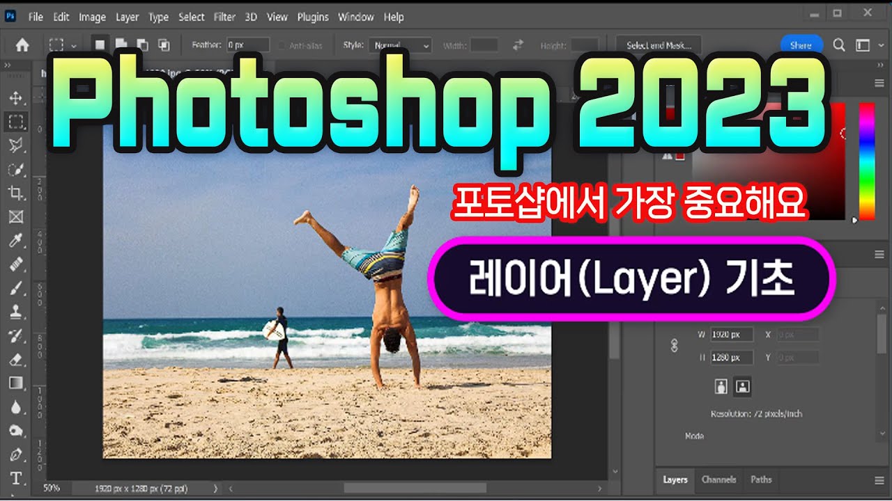Select the History Brush tool
The height and width of the screenshot is (501, 892).
coord(16,336)
